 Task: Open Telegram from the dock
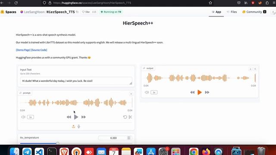[27, 152]
